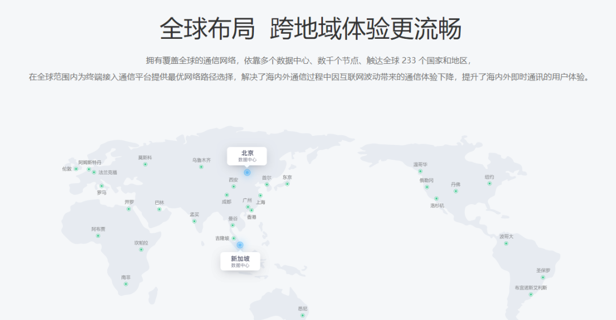Select the 布宜诺斯艾利斯 node marker dot
The width and height of the screenshot is (616, 320).
tap(531, 294)
